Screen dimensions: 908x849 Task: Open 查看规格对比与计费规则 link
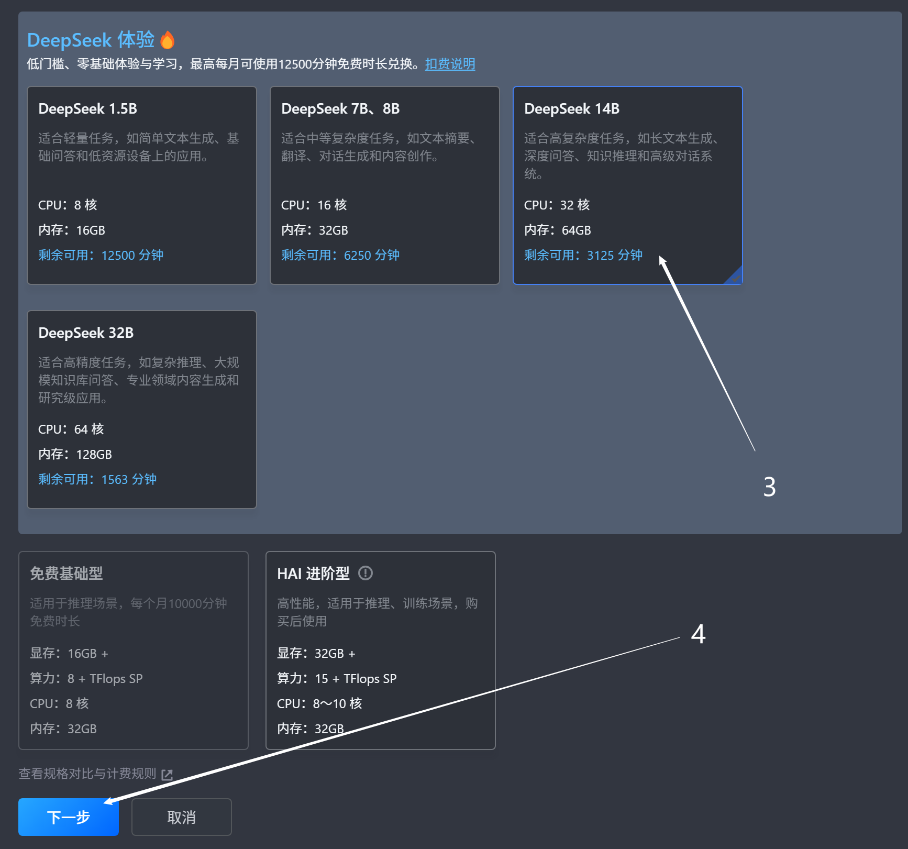[87, 774]
